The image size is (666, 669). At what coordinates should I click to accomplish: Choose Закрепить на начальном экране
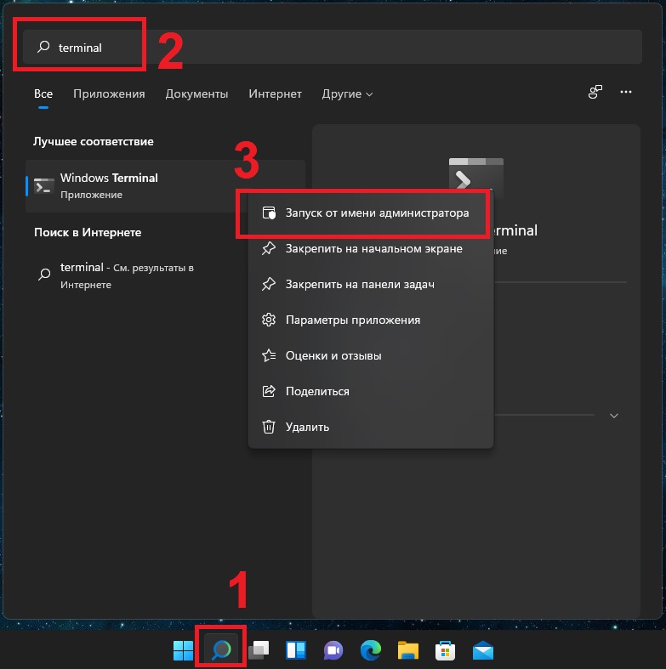click(x=371, y=249)
